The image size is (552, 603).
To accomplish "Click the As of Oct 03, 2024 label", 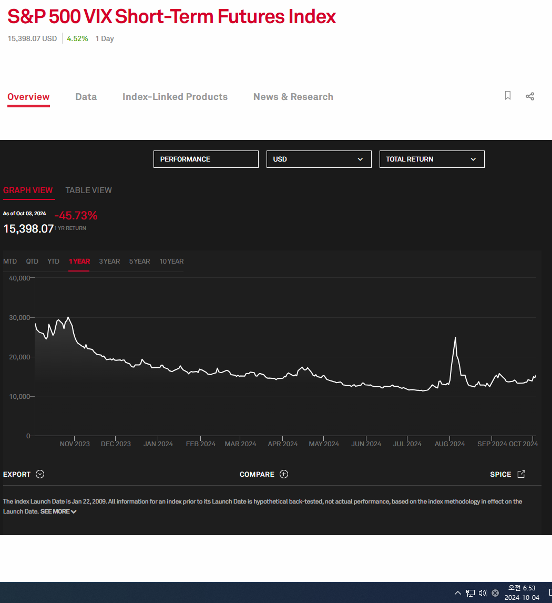I will (x=24, y=214).
